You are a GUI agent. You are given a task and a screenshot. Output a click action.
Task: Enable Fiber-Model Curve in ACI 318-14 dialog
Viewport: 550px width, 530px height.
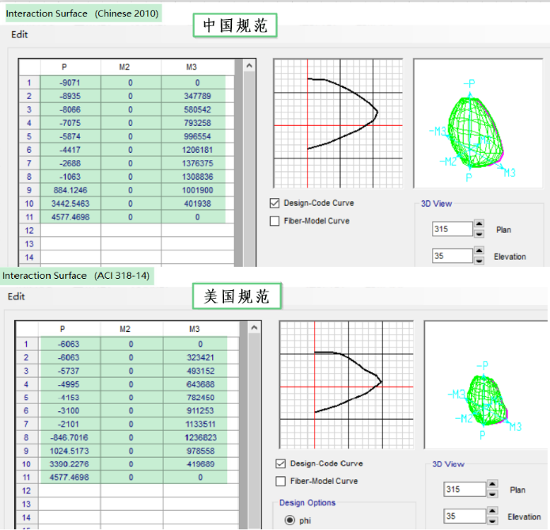[280, 481]
